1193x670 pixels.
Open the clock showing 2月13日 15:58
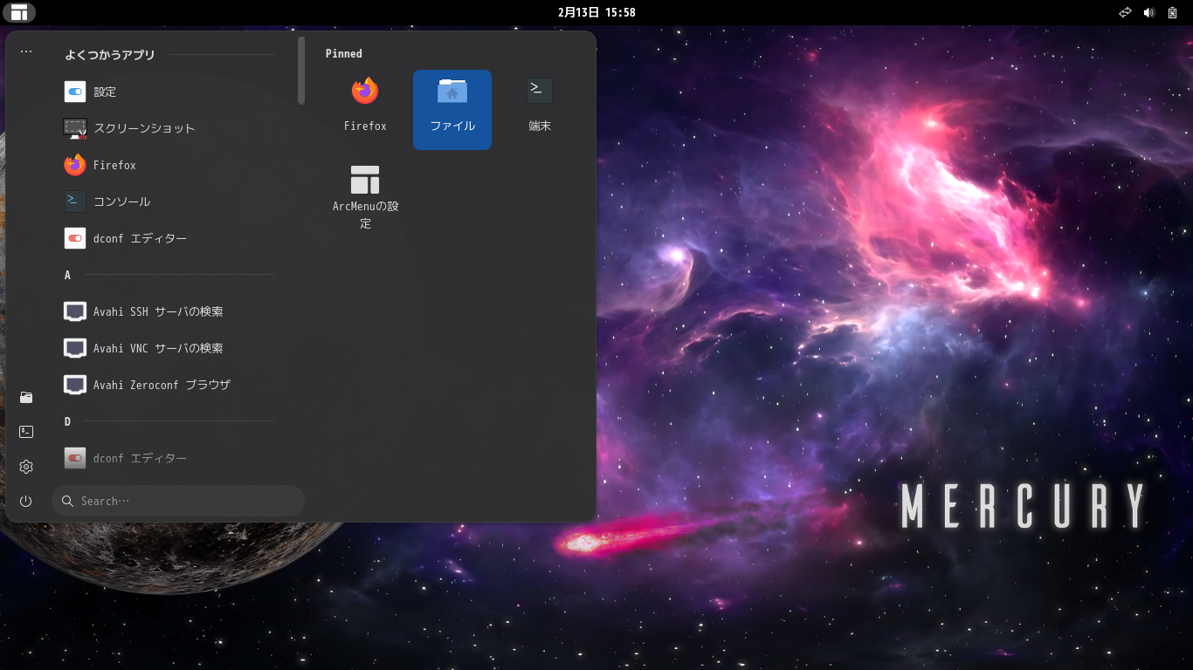(x=596, y=12)
